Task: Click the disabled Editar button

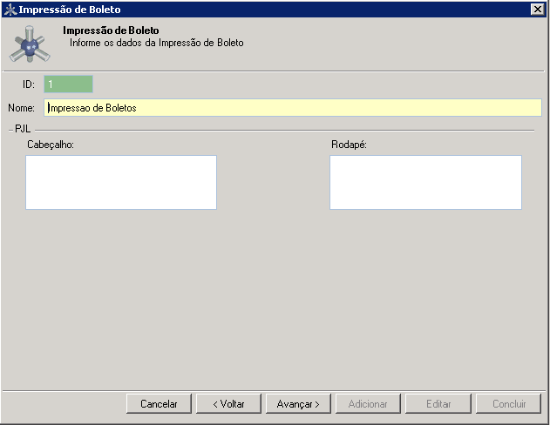Action: tap(438, 403)
